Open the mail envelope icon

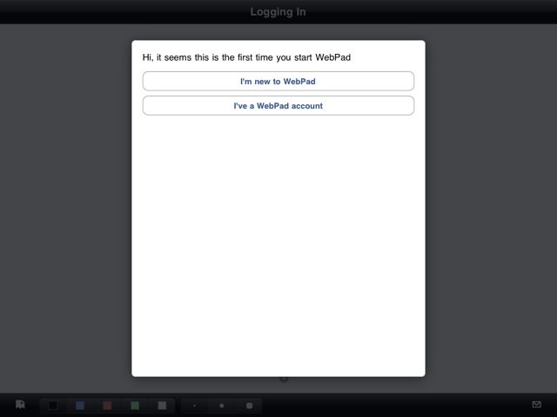pyautogui.click(x=537, y=404)
